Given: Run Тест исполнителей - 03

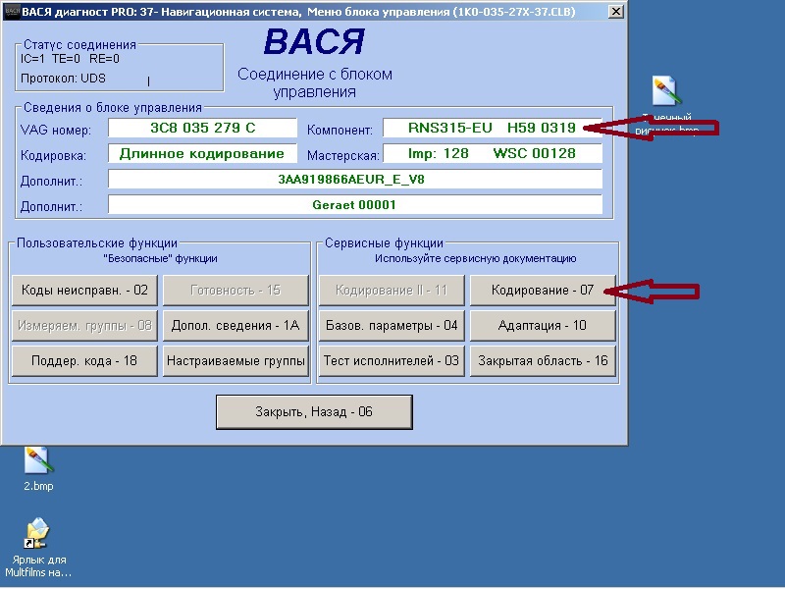Looking at the screenshot, I should click(392, 360).
